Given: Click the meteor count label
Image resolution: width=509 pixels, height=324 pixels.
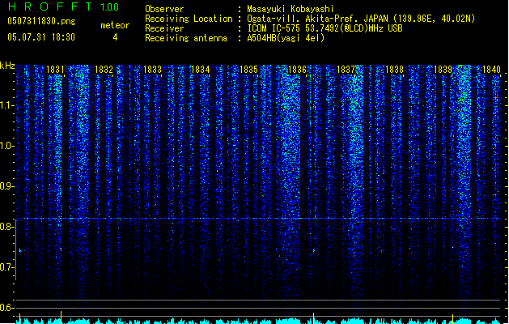Looking at the screenshot, I should [115, 25].
